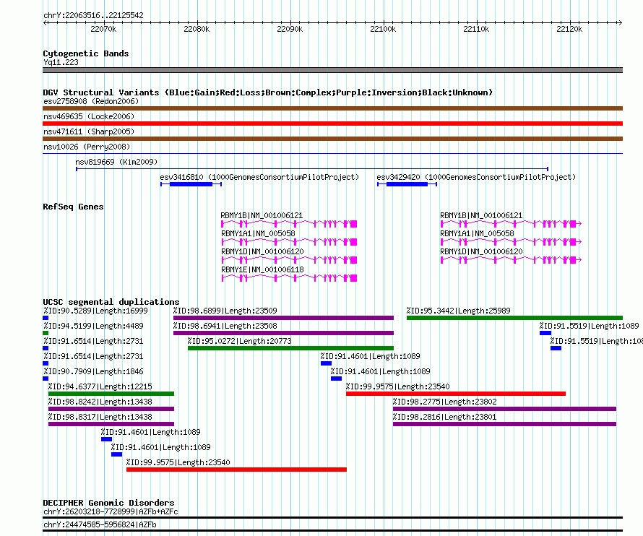Open the Cytogenetic Bands track title
Image resolution: width=643 pixels, height=536 pixels.
(x=86, y=53)
